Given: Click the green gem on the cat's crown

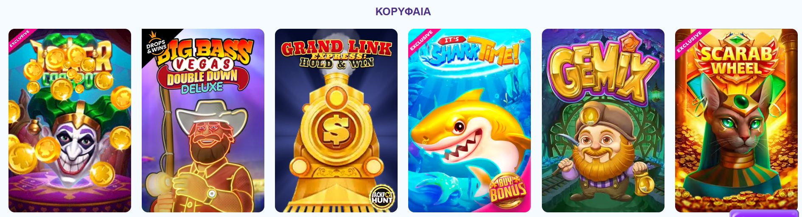Looking at the screenshot, I should [742, 102].
